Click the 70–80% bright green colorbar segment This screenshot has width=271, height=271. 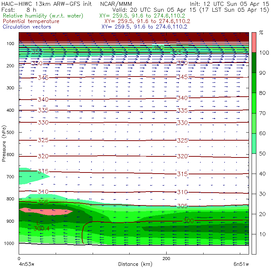click(x=254, y=103)
